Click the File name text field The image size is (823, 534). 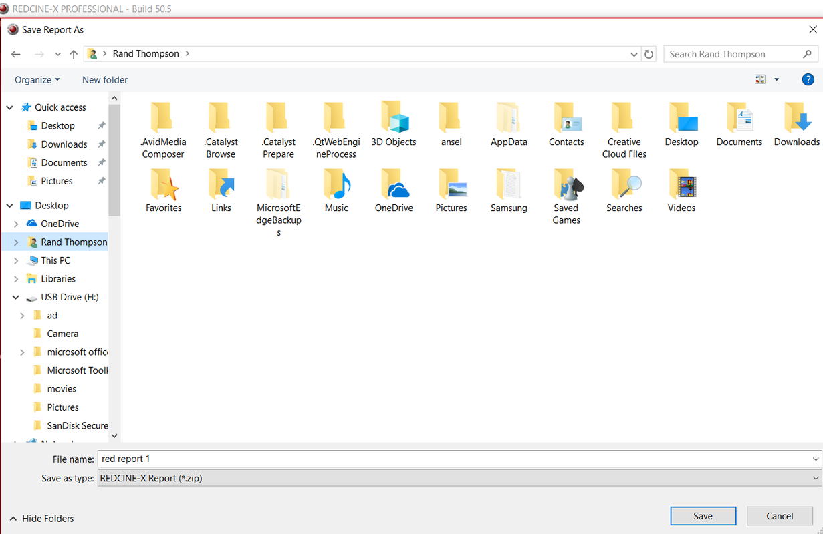point(453,459)
